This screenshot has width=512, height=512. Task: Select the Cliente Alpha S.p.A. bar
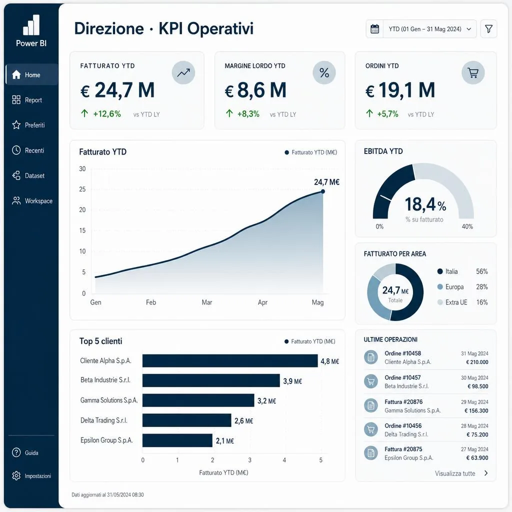point(230,361)
